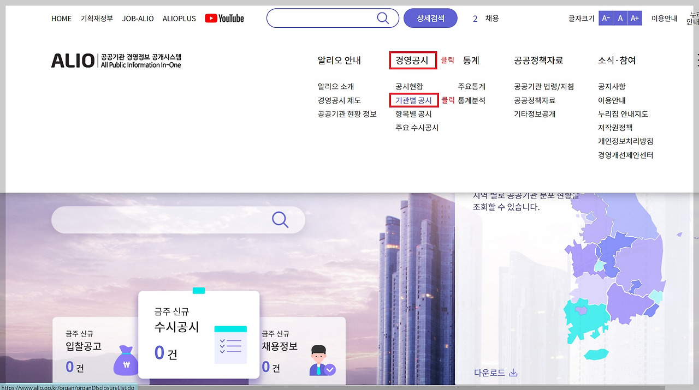The height and width of the screenshot is (390, 699).
Task: Click the 다운로드 download icon
Action: [x=512, y=371]
